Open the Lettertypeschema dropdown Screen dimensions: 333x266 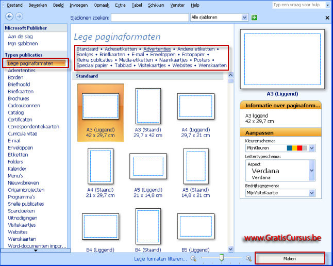(312, 171)
